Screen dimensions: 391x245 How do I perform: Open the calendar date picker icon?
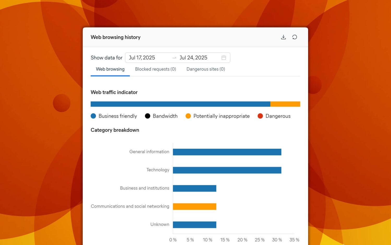point(224,57)
